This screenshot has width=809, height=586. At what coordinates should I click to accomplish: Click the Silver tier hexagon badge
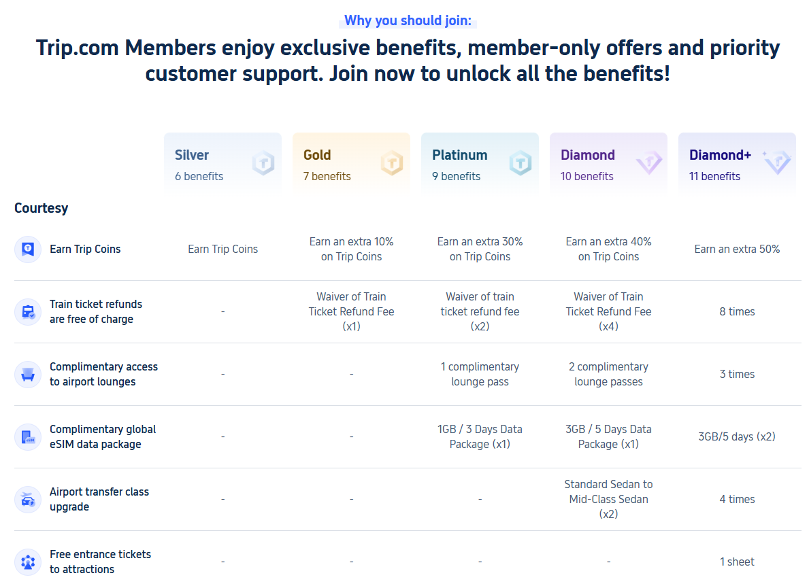[x=263, y=163]
